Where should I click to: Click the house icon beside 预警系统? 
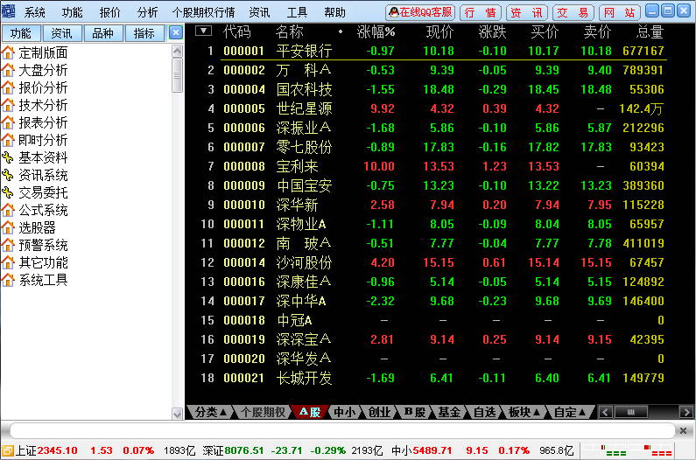[8, 245]
